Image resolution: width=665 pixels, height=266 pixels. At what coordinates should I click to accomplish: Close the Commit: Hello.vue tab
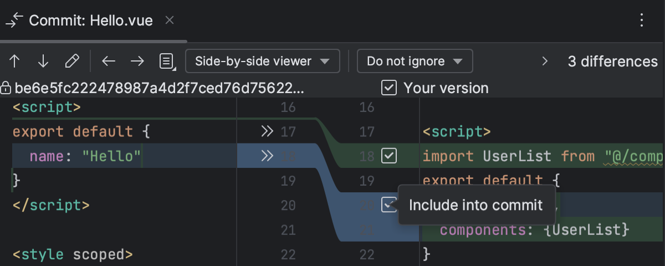tap(170, 21)
